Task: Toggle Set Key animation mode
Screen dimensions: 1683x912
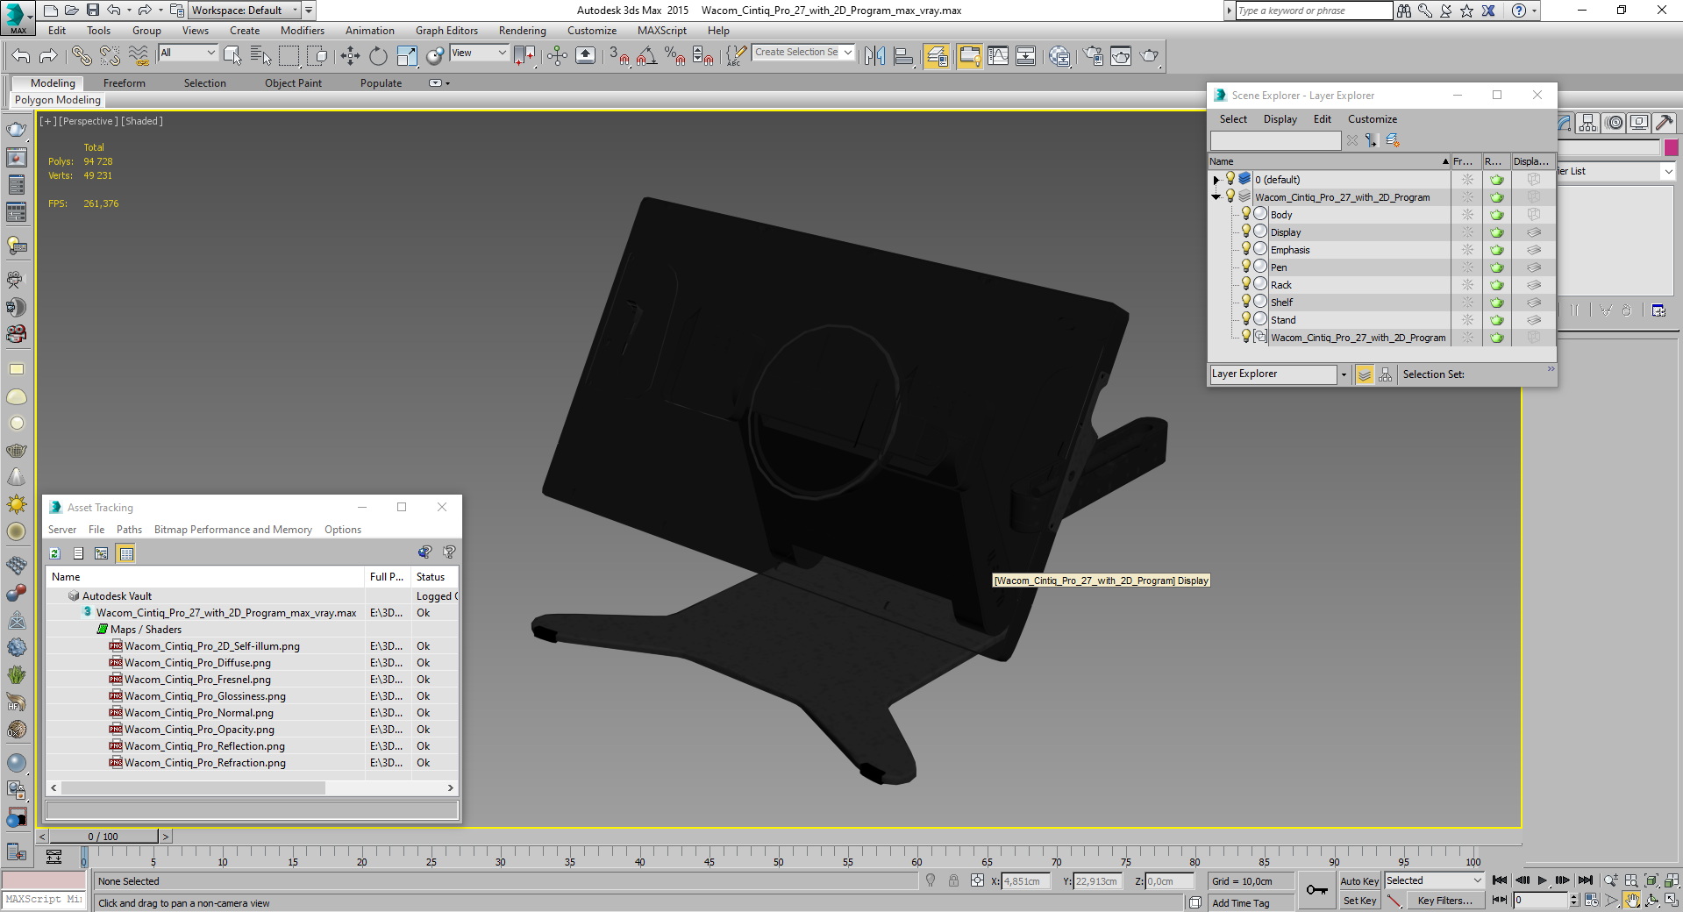Action: pos(1359,901)
